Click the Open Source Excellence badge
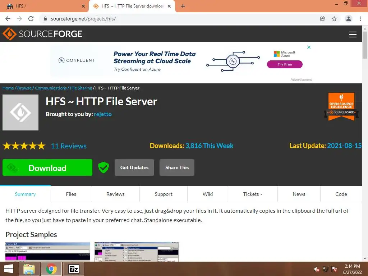The height and width of the screenshot is (276, 368). pos(341,106)
